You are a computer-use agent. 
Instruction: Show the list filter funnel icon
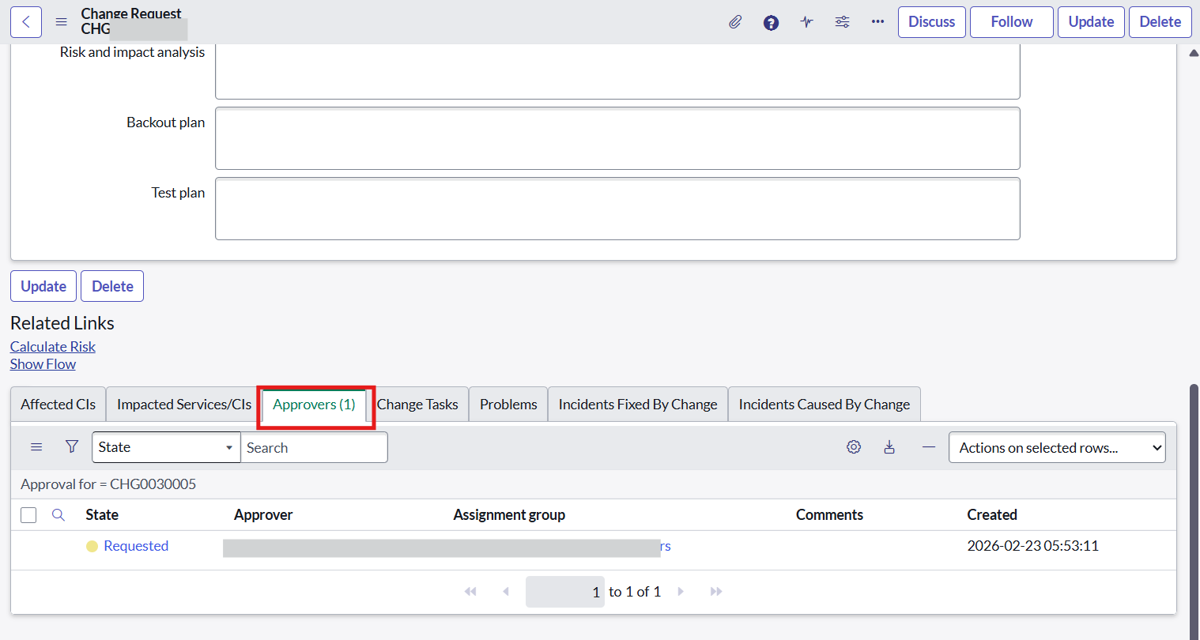[x=72, y=447]
